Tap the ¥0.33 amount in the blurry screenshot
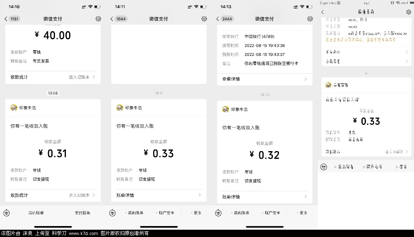The height and width of the screenshot is (237, 414). [366, 121]
